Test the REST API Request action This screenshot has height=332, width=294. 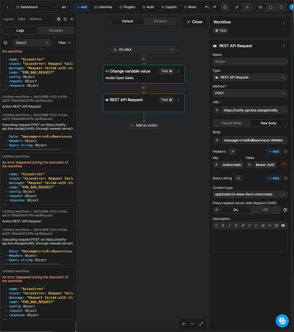pos(166,100)
